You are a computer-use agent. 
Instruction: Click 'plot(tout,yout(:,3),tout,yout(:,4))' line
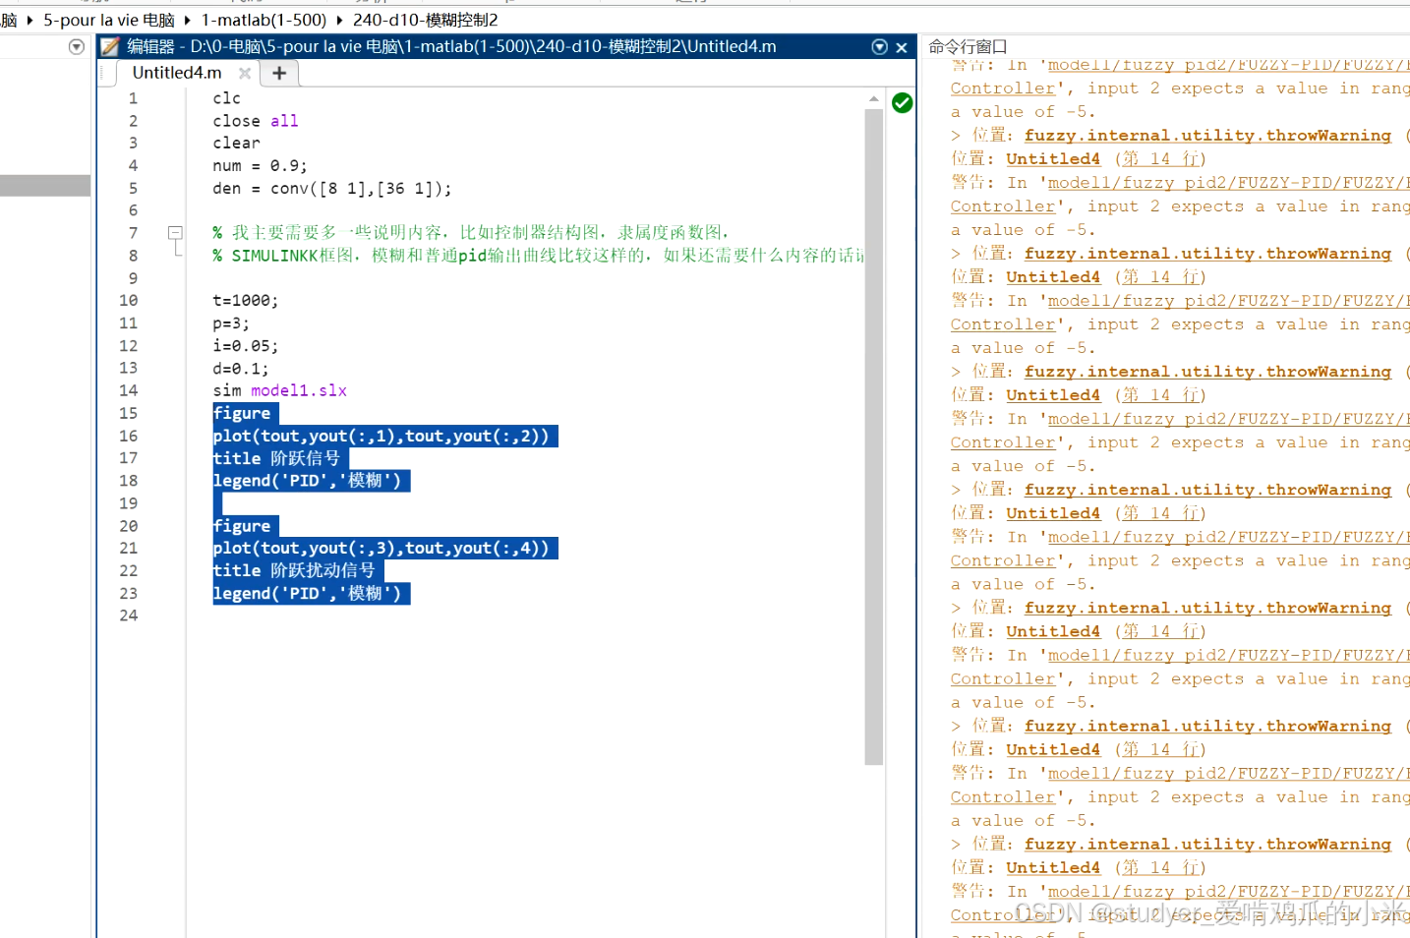click(x=382, y=549)
